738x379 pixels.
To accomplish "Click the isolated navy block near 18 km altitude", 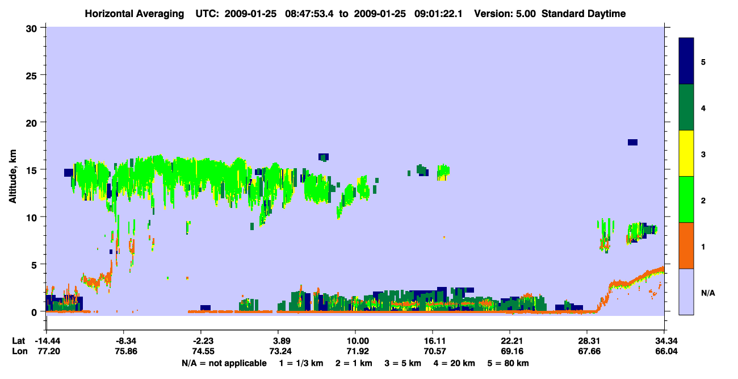I will pyautogui.click(x=632, y=142).
